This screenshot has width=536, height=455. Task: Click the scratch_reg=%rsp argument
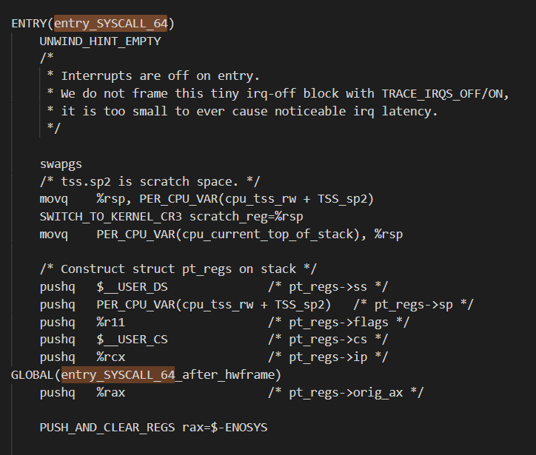pyautogui.click(x=246, y=217)
